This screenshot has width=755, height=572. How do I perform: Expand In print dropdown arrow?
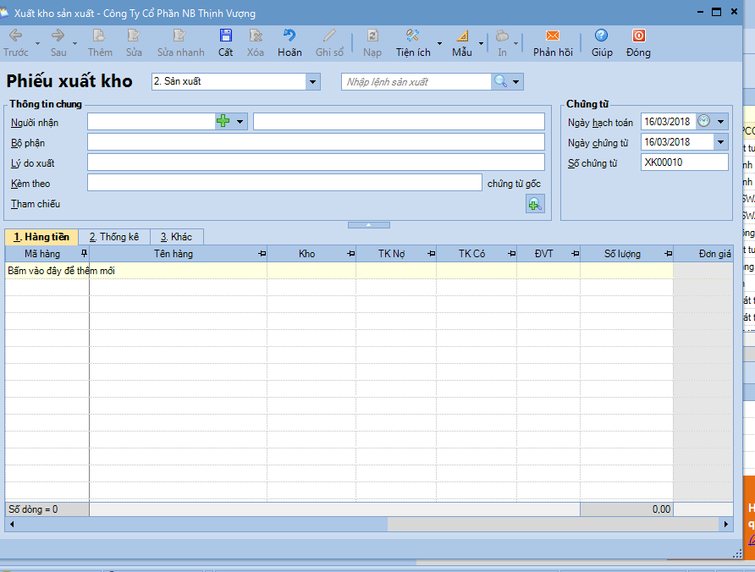pos(515,43)
